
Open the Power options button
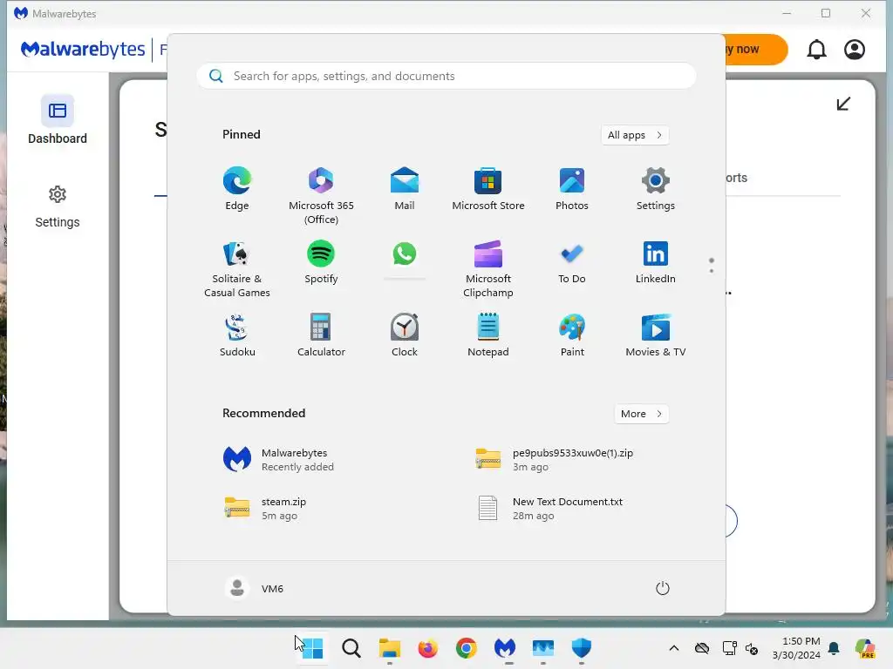click(663, 588)
